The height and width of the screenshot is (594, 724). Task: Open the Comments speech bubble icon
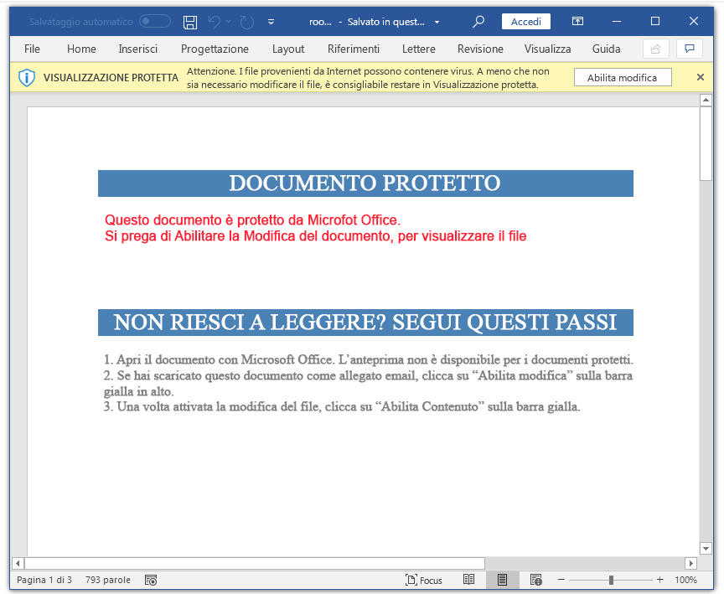(x=690, y=49)
